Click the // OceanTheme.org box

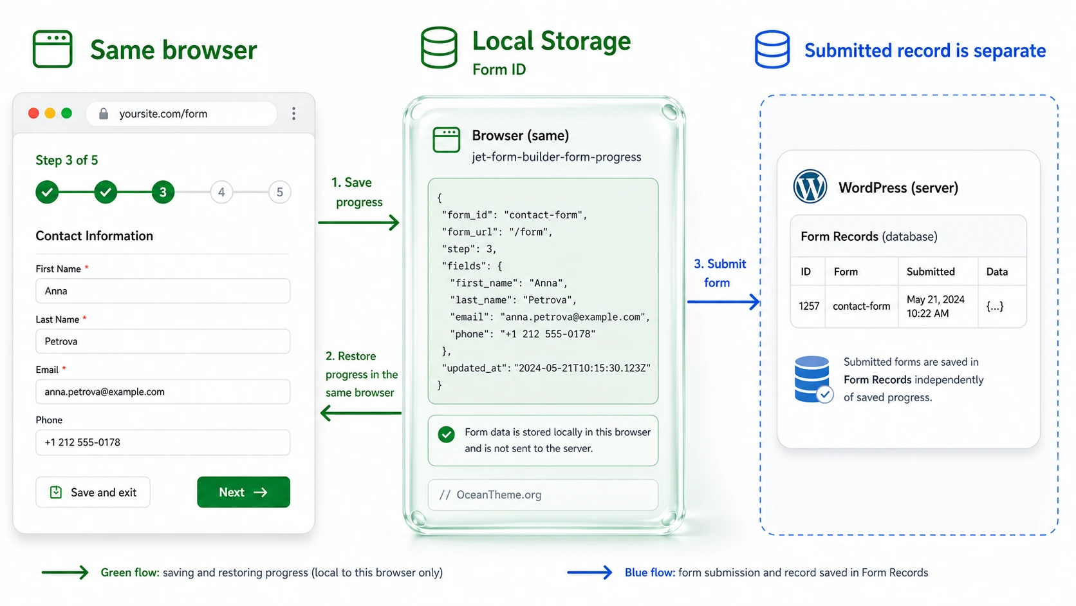[543, 495]
